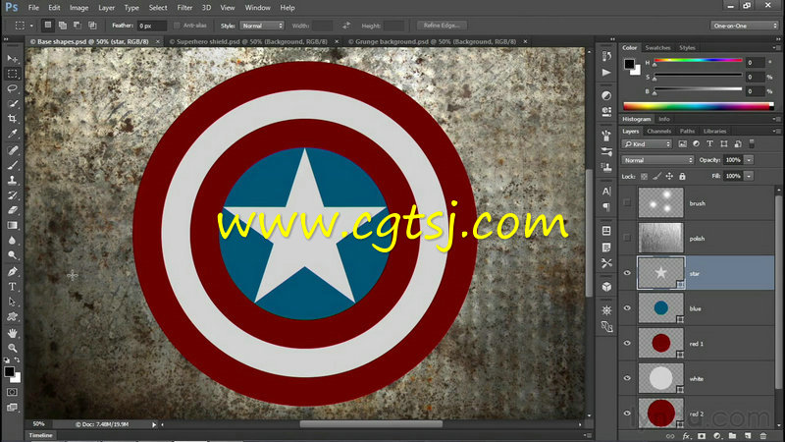Switch to the Grunge background.psd tab

point(435,41)
